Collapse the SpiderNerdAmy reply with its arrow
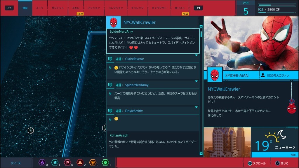299x168 pixels. tap(196, 81)
